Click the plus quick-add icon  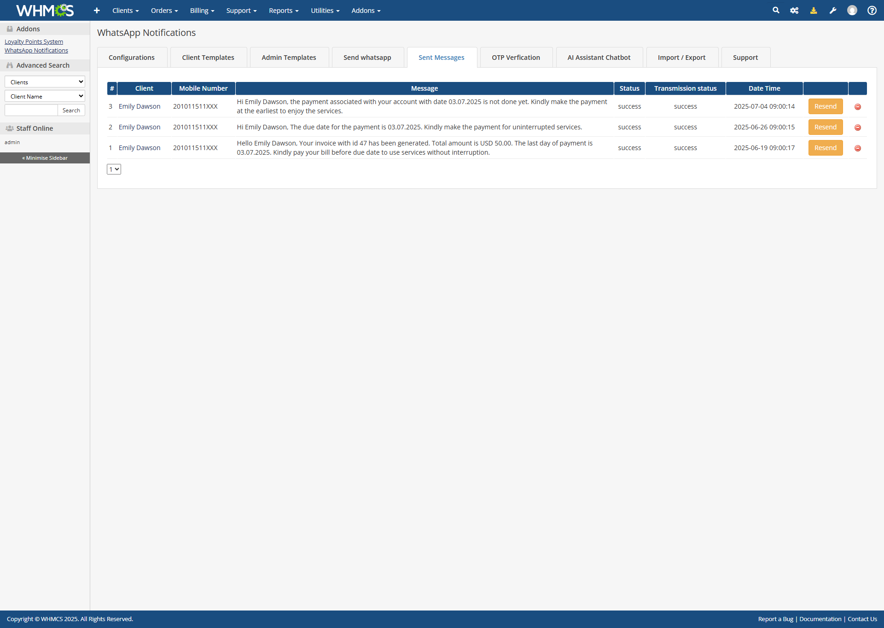click(97, 10)
